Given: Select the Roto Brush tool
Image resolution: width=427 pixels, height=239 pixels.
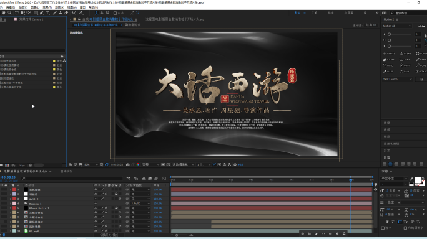Looking at the screenshot, I should (74, 13).
